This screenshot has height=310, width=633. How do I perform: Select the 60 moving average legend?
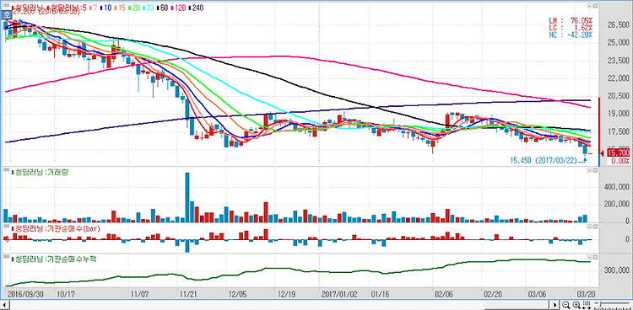(163, 8)
